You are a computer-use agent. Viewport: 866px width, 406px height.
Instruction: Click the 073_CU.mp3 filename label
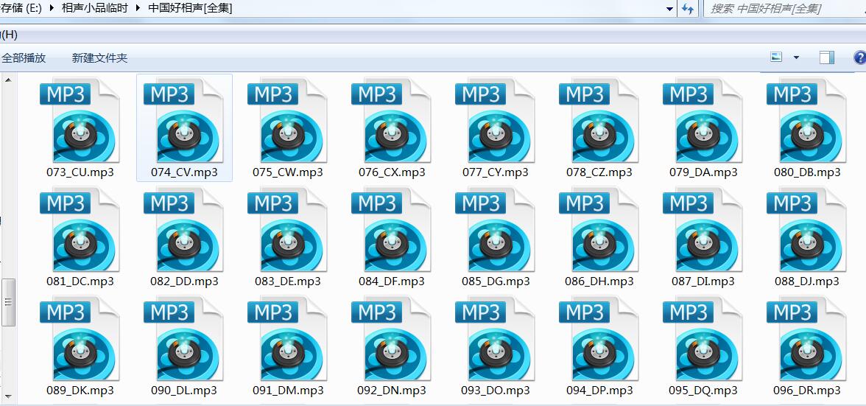(80, 172)
